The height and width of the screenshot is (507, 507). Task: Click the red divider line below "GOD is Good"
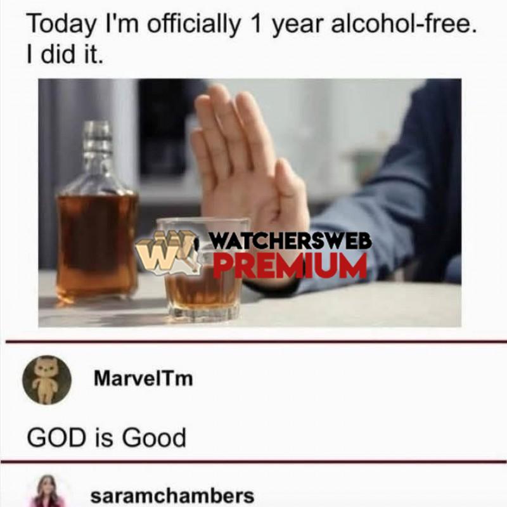[253, 462]
